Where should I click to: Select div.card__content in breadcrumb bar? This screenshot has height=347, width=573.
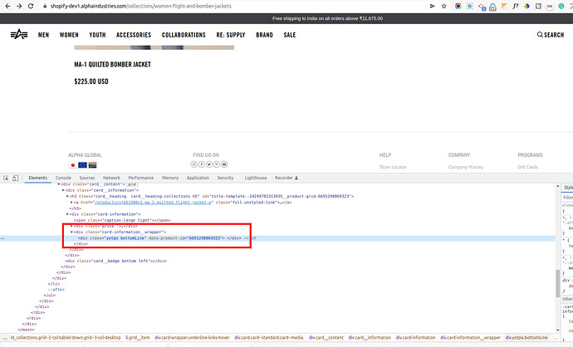326,338
